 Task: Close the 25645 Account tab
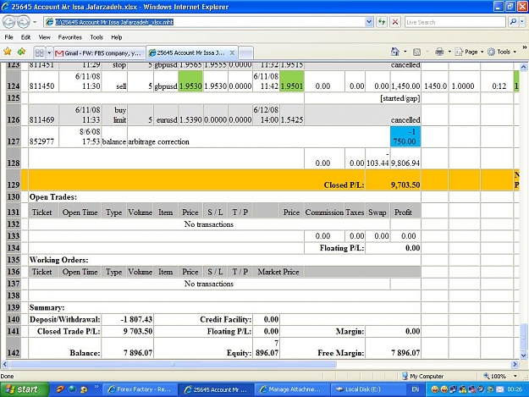(x=232, y=52)
